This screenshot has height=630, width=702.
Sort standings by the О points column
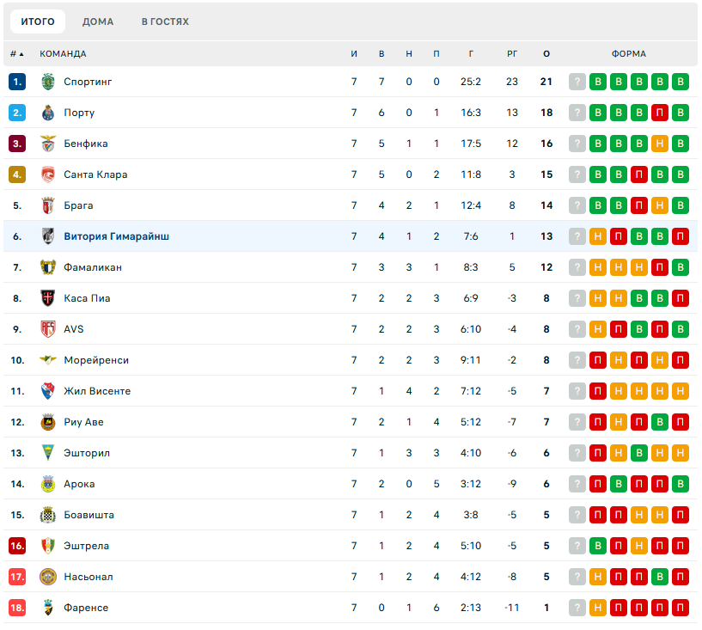546,53
